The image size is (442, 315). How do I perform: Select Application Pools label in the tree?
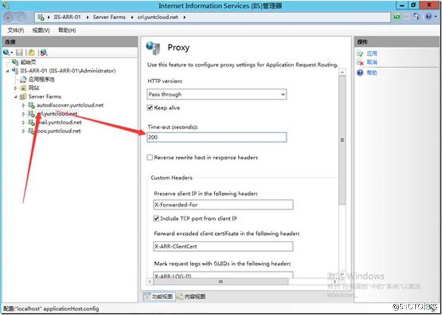point(41,79)
